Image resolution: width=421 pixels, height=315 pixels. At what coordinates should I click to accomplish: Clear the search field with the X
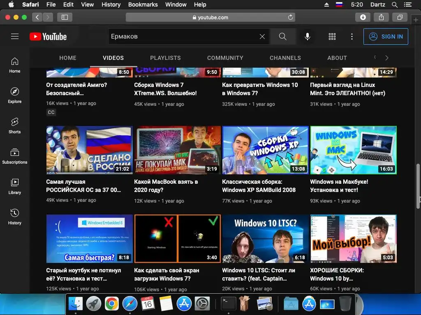click(262, 37)
